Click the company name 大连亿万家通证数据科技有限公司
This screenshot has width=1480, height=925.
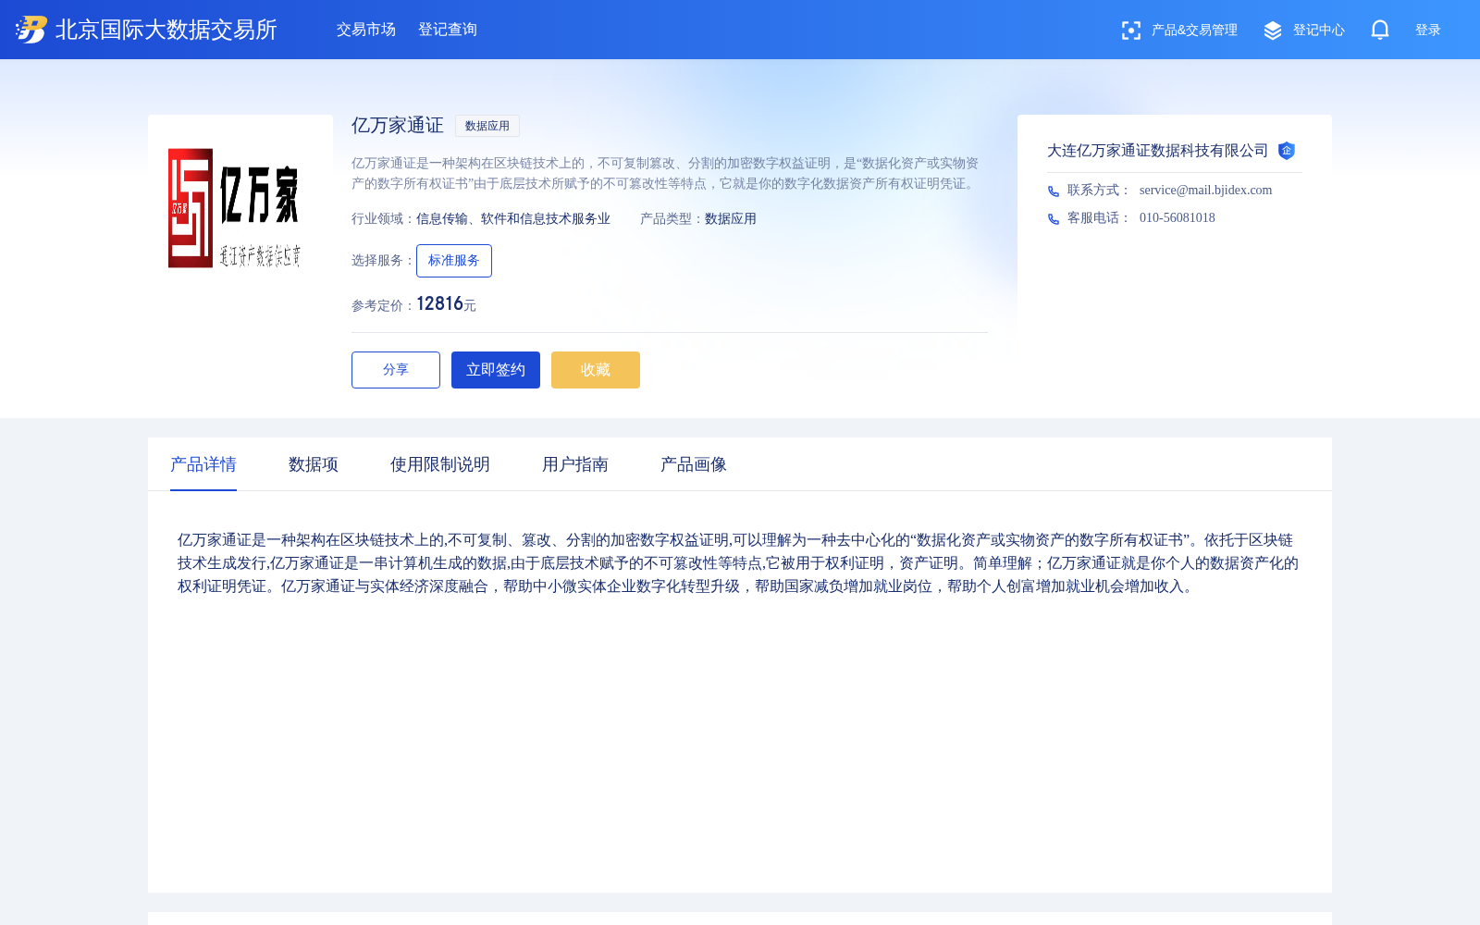point(1158,151)
